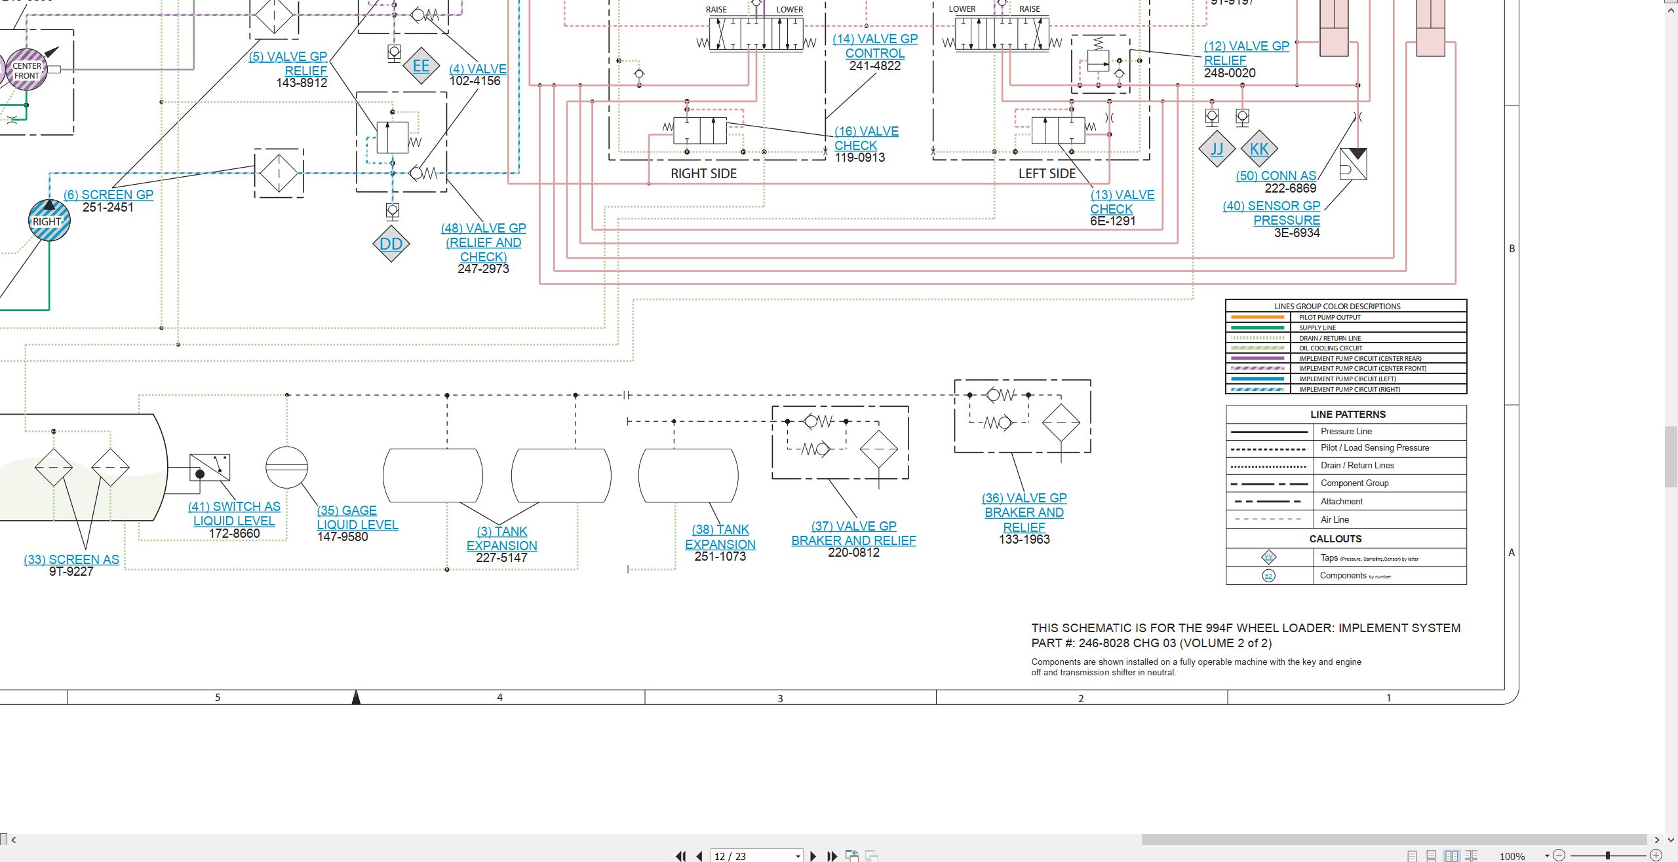Screen dimensions: 1678x862
Task: Go to the next page
Action: tap(813, 855)
